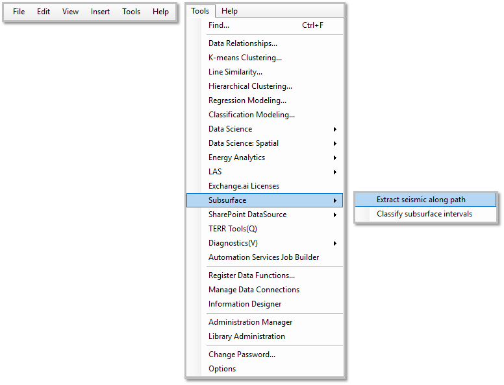Open Options from the Tools menu

265,369
